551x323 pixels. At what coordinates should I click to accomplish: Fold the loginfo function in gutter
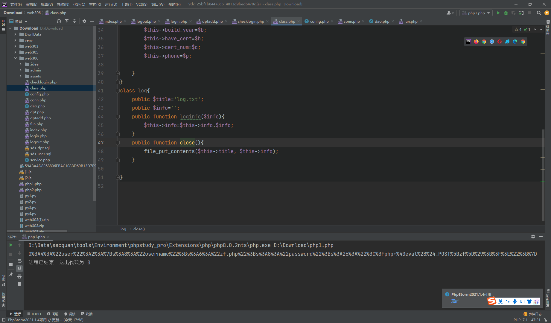click(x=118, y=117)
